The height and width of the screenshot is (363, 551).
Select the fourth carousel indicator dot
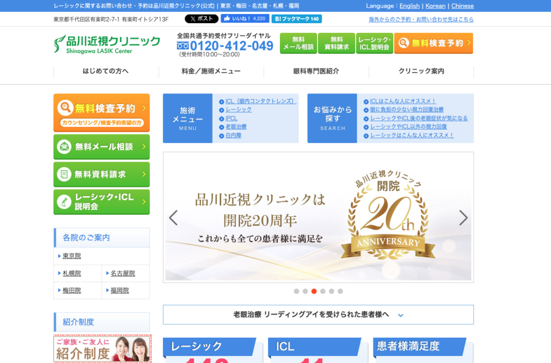323,291
